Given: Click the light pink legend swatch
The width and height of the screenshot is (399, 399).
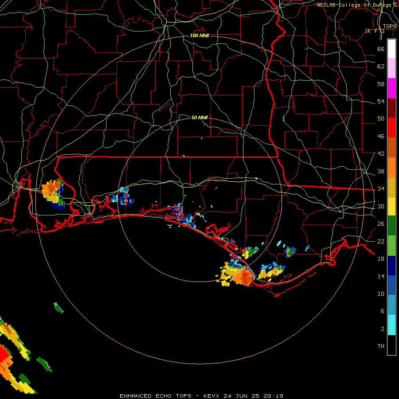Looking at the screenshot, I should pyautogui.click(x=391, y=68).
